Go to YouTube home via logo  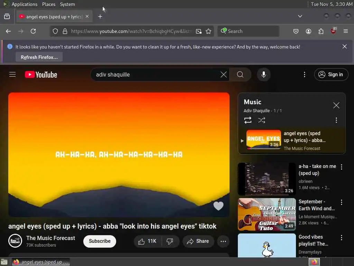(x=41, y=75)
